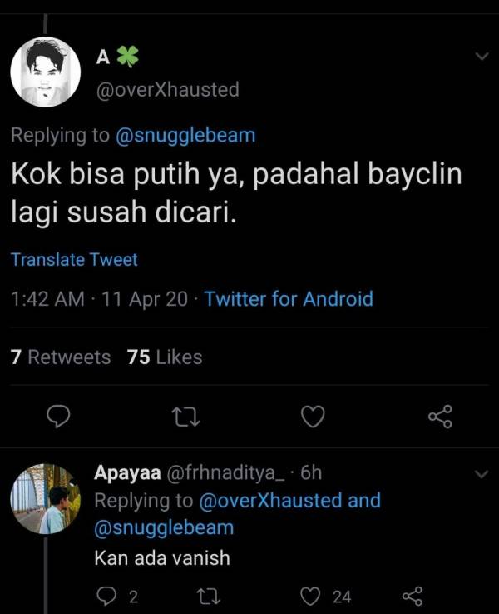Like the main tweet with heart icon
The height and width of the screenshot is (614, 499).
tap(312, 417)
